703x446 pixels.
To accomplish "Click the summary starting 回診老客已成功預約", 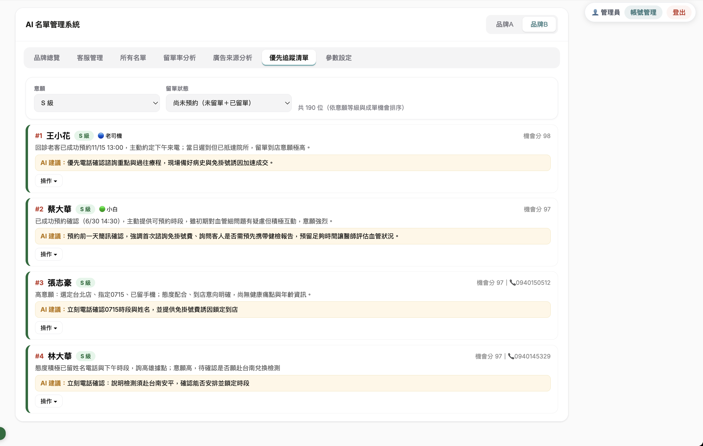I will [173, 148].
